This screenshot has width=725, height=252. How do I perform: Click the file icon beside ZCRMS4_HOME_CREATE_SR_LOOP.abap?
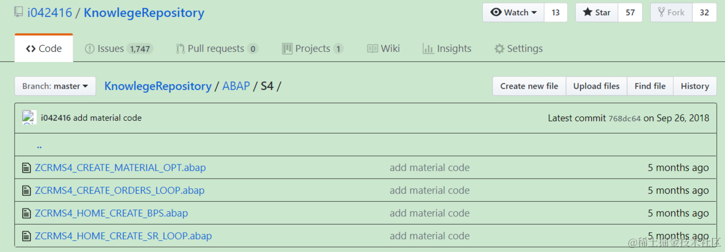pyautogui.click(x=26, y=236)
